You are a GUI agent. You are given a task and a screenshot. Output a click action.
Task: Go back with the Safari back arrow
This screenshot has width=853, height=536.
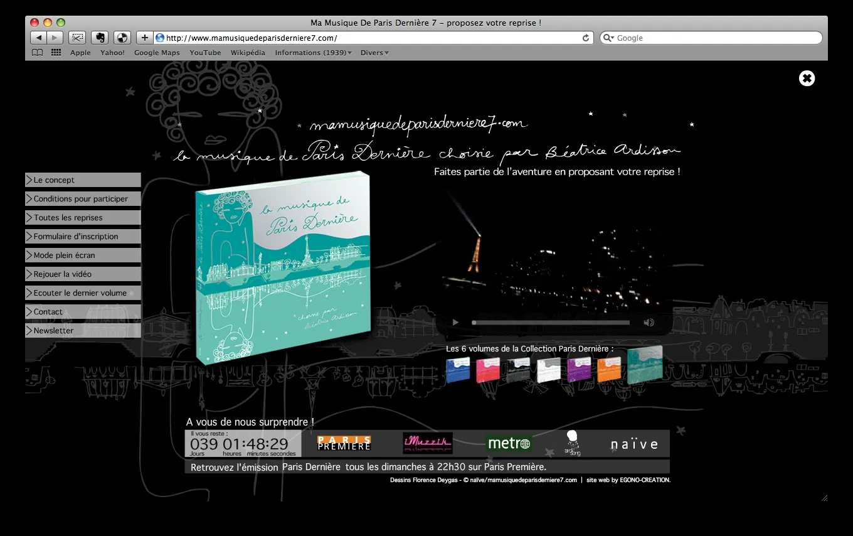tap(39, 38)
